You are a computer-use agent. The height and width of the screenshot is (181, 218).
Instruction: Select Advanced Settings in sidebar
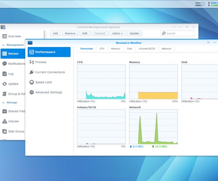tap(49, 92)
